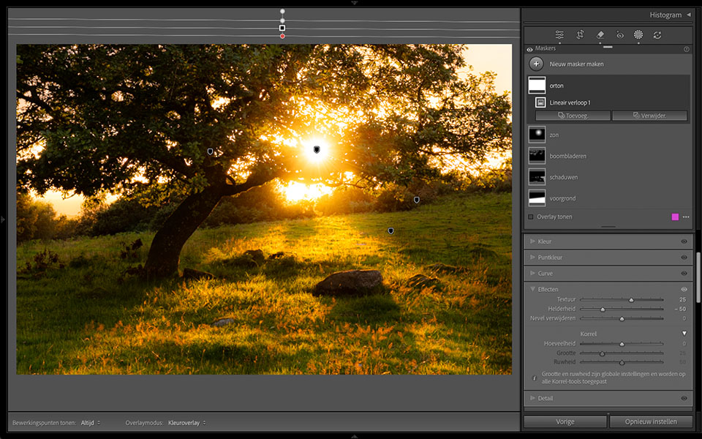Image resolution: width=702 pixels, height=439 pixels.
Task: Click the red gradient end handle
Action: pos(282,37)
